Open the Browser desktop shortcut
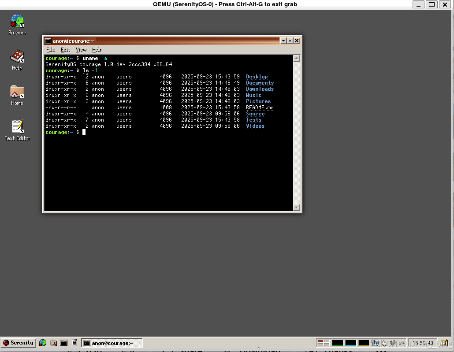Screen dimensions: 454x352 17,25
